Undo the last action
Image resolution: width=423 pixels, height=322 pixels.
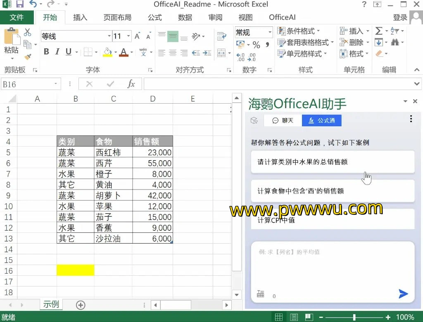click(x=33, y=4)
